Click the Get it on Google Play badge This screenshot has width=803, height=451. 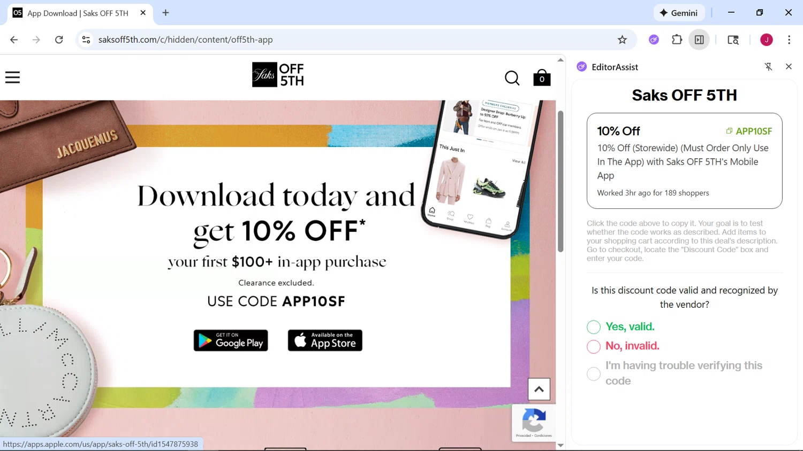pos(231,340)
